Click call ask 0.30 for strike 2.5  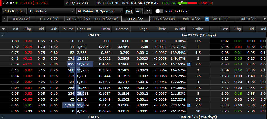54,64
